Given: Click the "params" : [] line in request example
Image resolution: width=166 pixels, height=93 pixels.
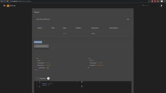Looking at the screenshot, I should (x=44, y=68).
